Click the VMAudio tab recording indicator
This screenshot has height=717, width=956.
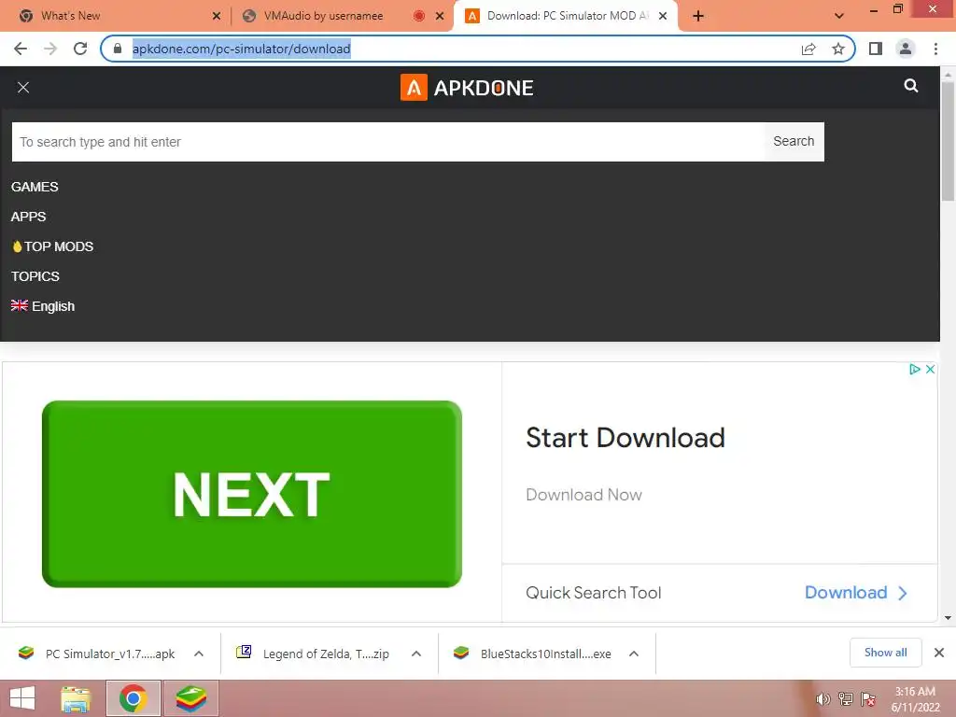(x=419, y=17)
